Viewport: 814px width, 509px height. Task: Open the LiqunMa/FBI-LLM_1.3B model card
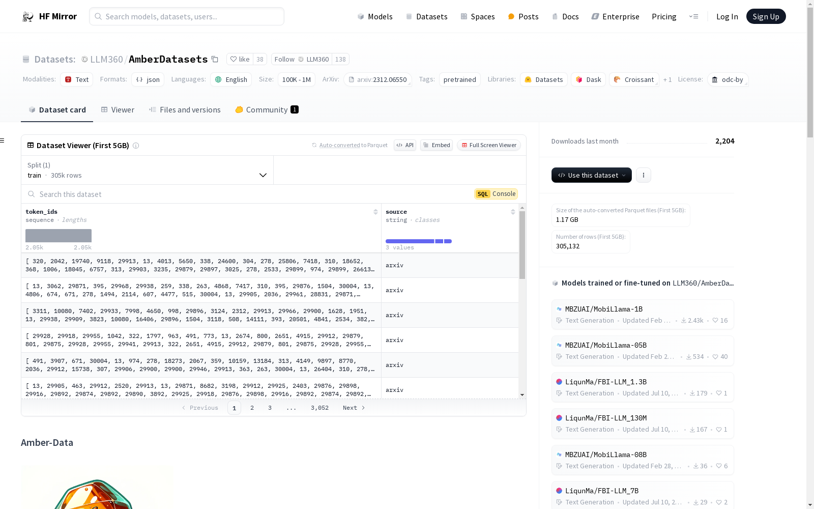click(643, 387)
